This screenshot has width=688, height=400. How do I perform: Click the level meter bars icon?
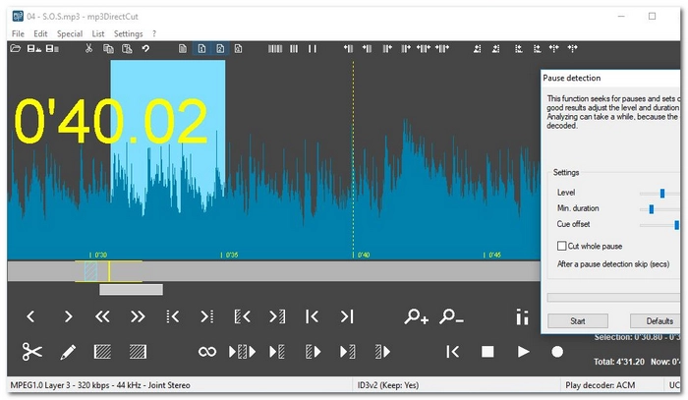[522, 316]
